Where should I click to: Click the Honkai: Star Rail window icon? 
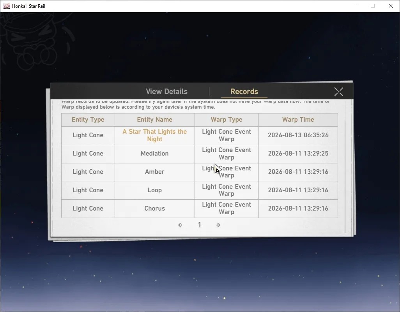pos(6,6)
